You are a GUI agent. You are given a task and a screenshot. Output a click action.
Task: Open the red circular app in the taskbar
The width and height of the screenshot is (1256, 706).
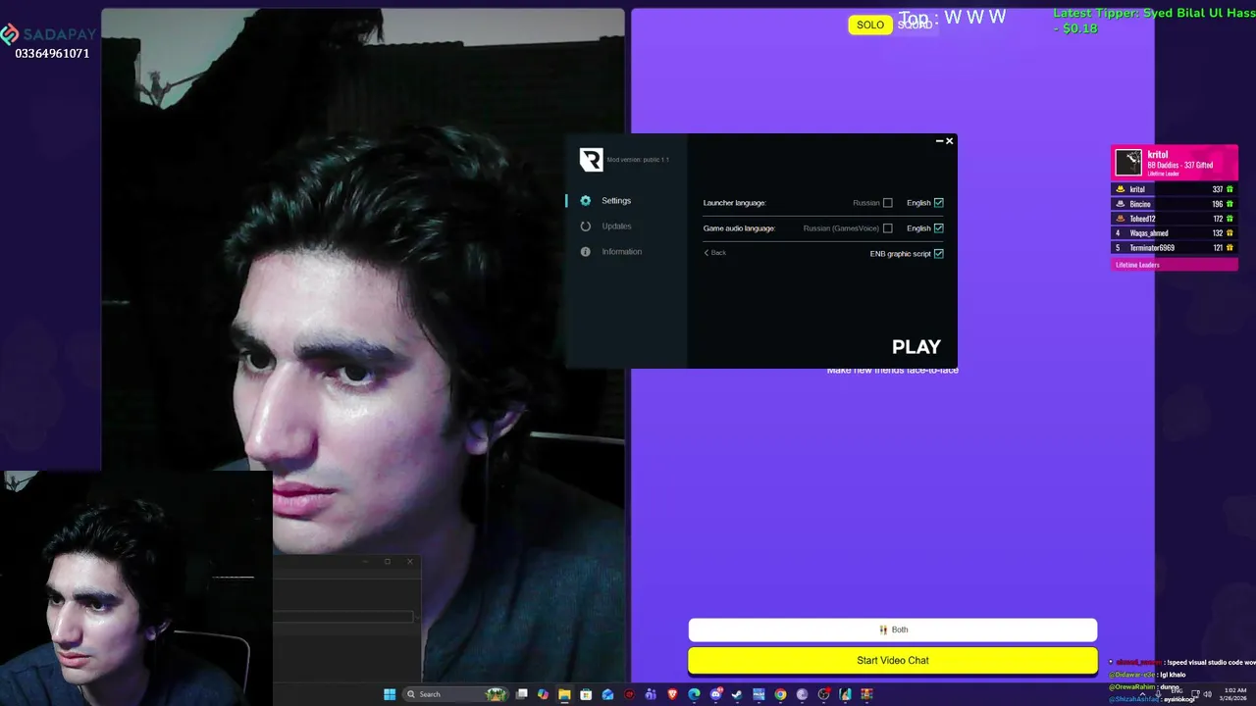[629, 694]
